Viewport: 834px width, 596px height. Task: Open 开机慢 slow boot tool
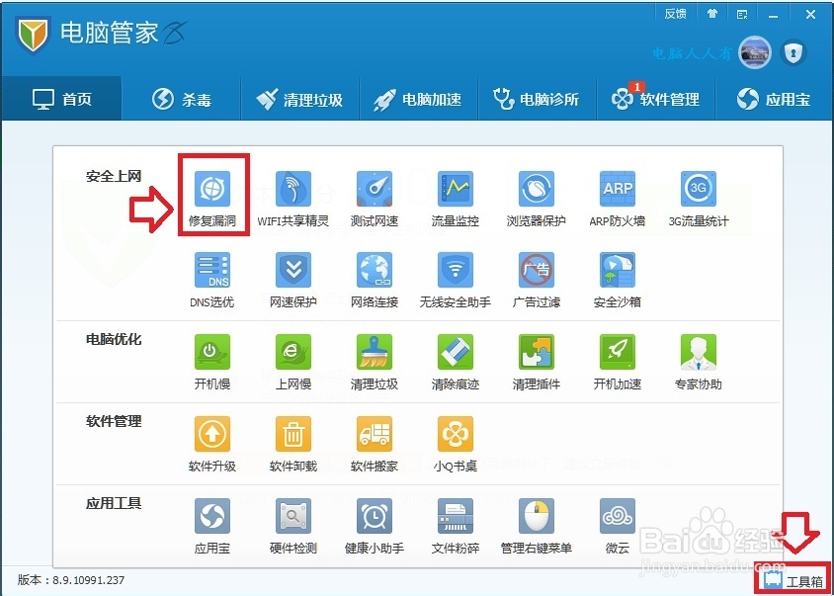212,362
